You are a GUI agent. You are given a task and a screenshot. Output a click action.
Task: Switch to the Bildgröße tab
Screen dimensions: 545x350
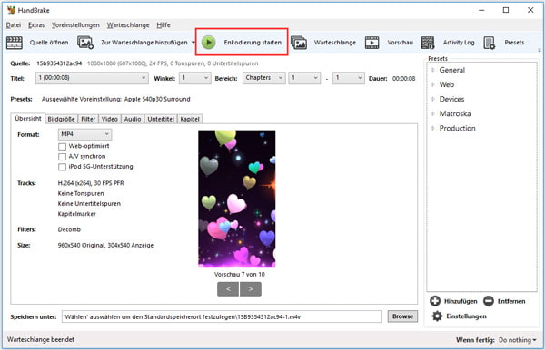[61, 119]
